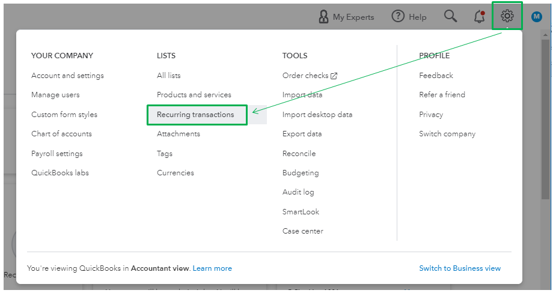Screen dimensions: 556x293
Task: Click the blue profile avatar icon
Action: (537, 17)
